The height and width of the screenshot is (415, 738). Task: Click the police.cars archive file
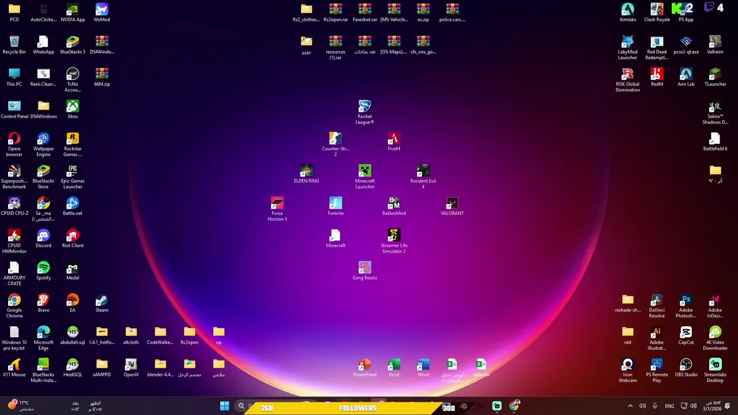tap(452, 13)
